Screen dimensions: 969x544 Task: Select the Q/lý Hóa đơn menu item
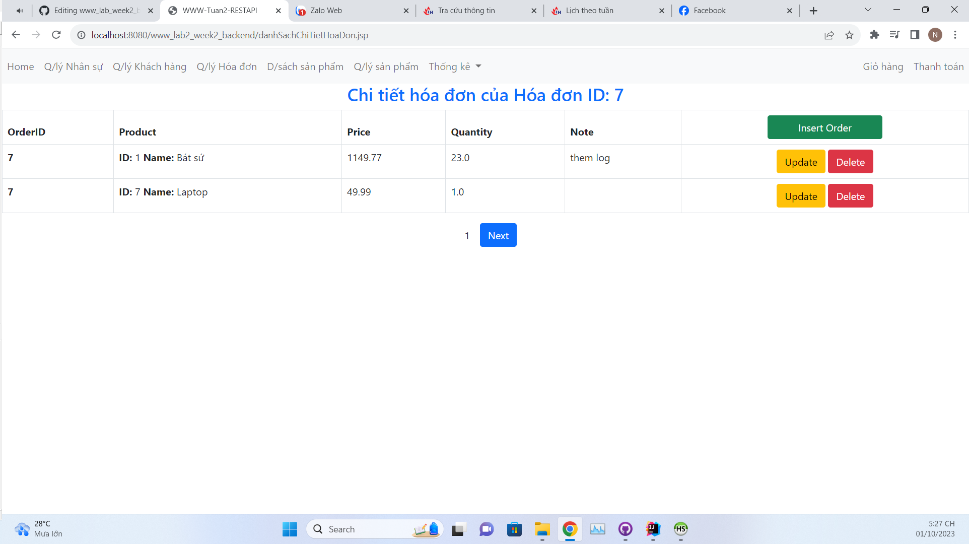pyautogui.click(x=227, y=66)
